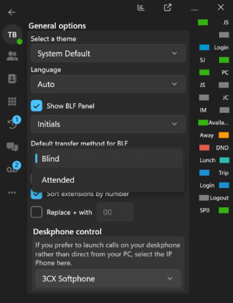Image resolution: width=233 pixels, height=303 pixels.
Task: Click the 00 replacement input field
Action: 115,212
